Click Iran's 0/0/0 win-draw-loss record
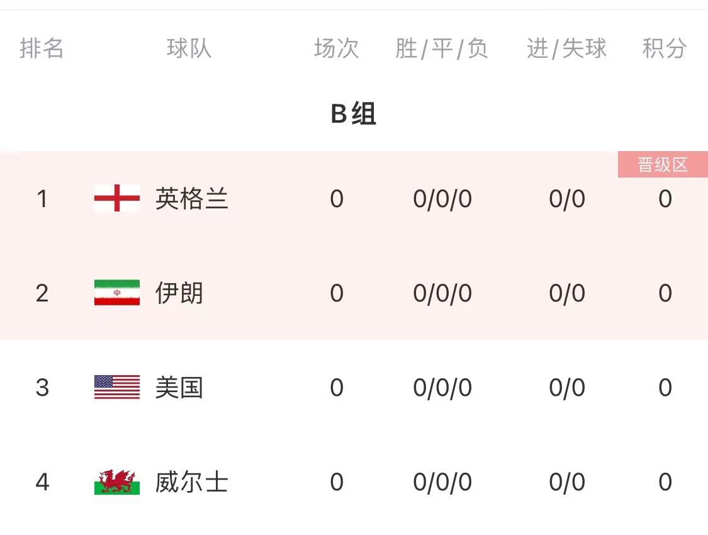Screen dimensions: 708x535 tap(442, 293)
